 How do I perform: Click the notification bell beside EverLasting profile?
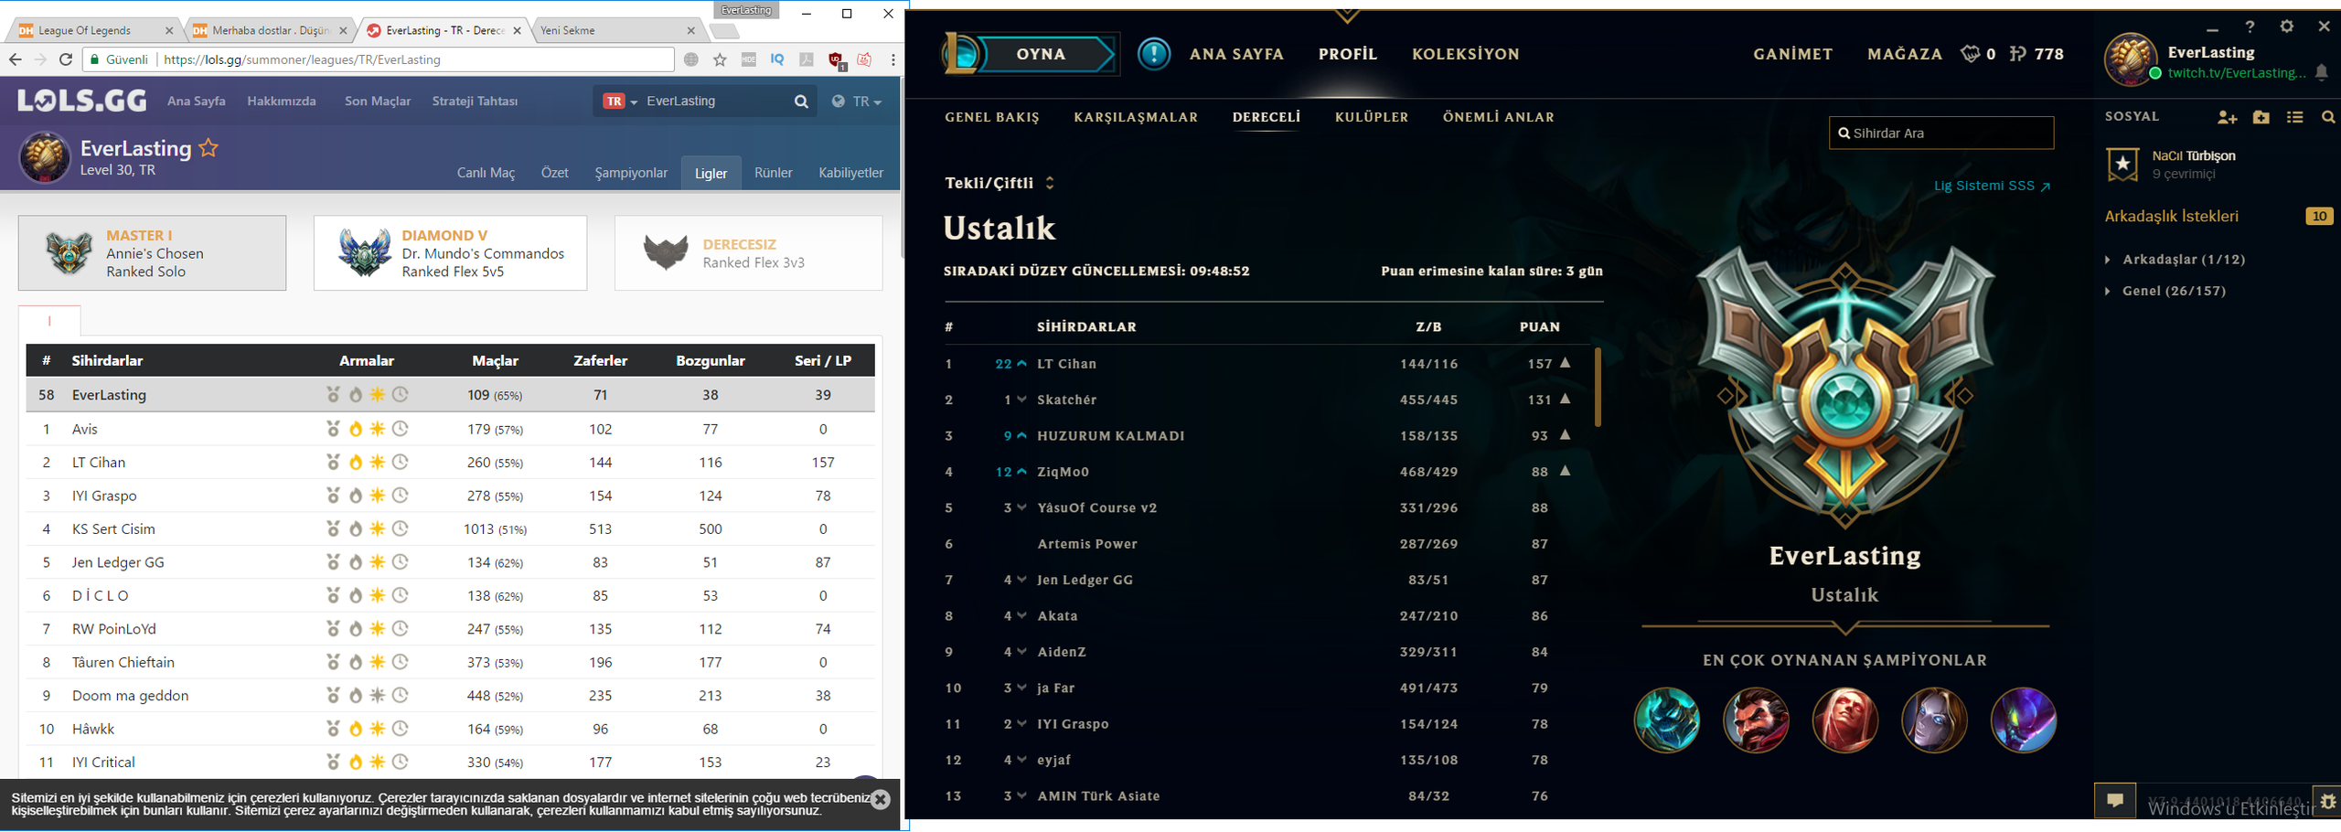[2322, 72]
